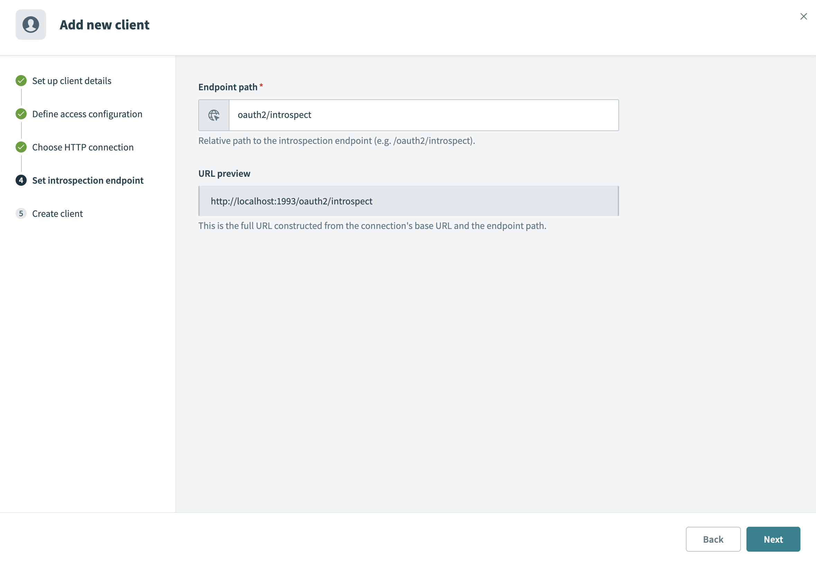Go to Set up client details step
Viewport: 816px width, 561px height.
coord(72,81)
